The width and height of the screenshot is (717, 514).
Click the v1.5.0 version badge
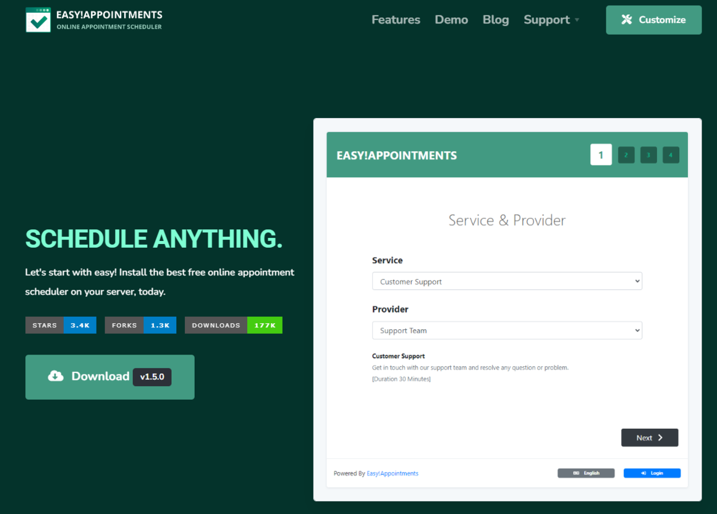point(152,377)
